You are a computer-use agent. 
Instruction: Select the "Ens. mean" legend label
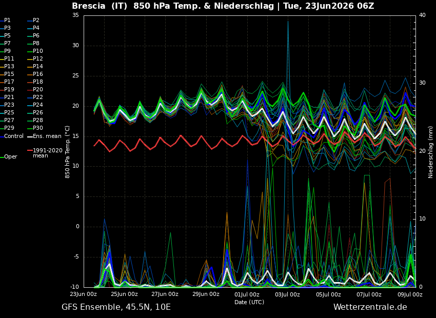click(47, 136)
